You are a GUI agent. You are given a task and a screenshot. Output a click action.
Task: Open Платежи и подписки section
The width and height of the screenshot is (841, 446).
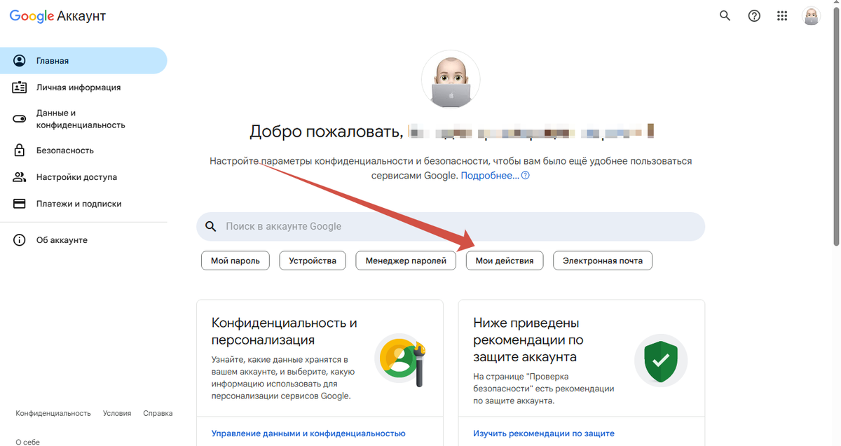[83, 204]
